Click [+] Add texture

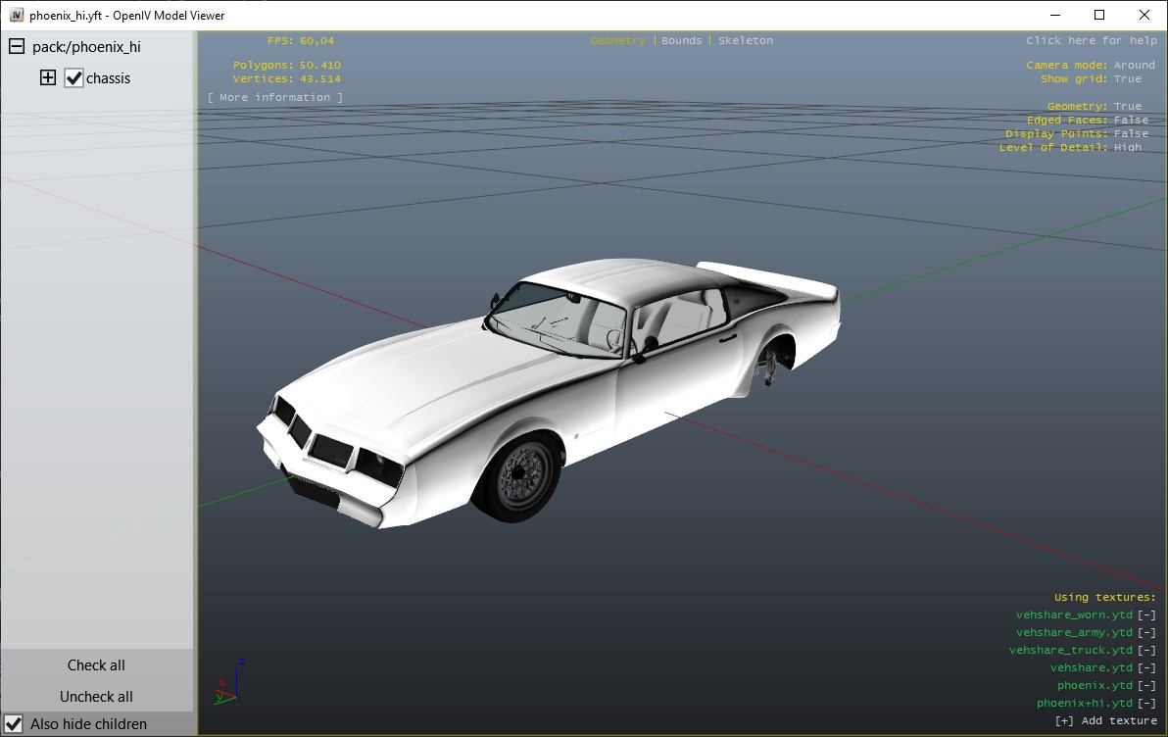[x=1105, y=720]
